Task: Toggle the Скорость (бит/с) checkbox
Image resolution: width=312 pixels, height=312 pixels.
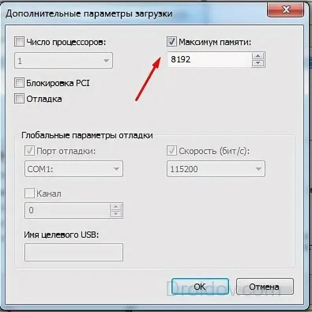Action: 171,150
